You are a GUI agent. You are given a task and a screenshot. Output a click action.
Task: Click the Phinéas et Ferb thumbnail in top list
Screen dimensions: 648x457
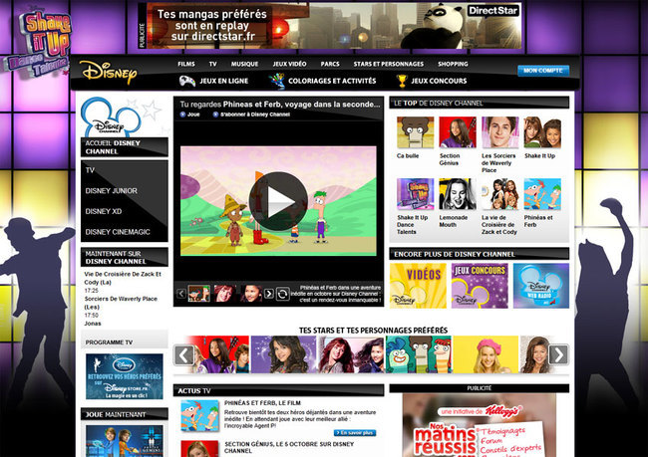tap(542, 194)
